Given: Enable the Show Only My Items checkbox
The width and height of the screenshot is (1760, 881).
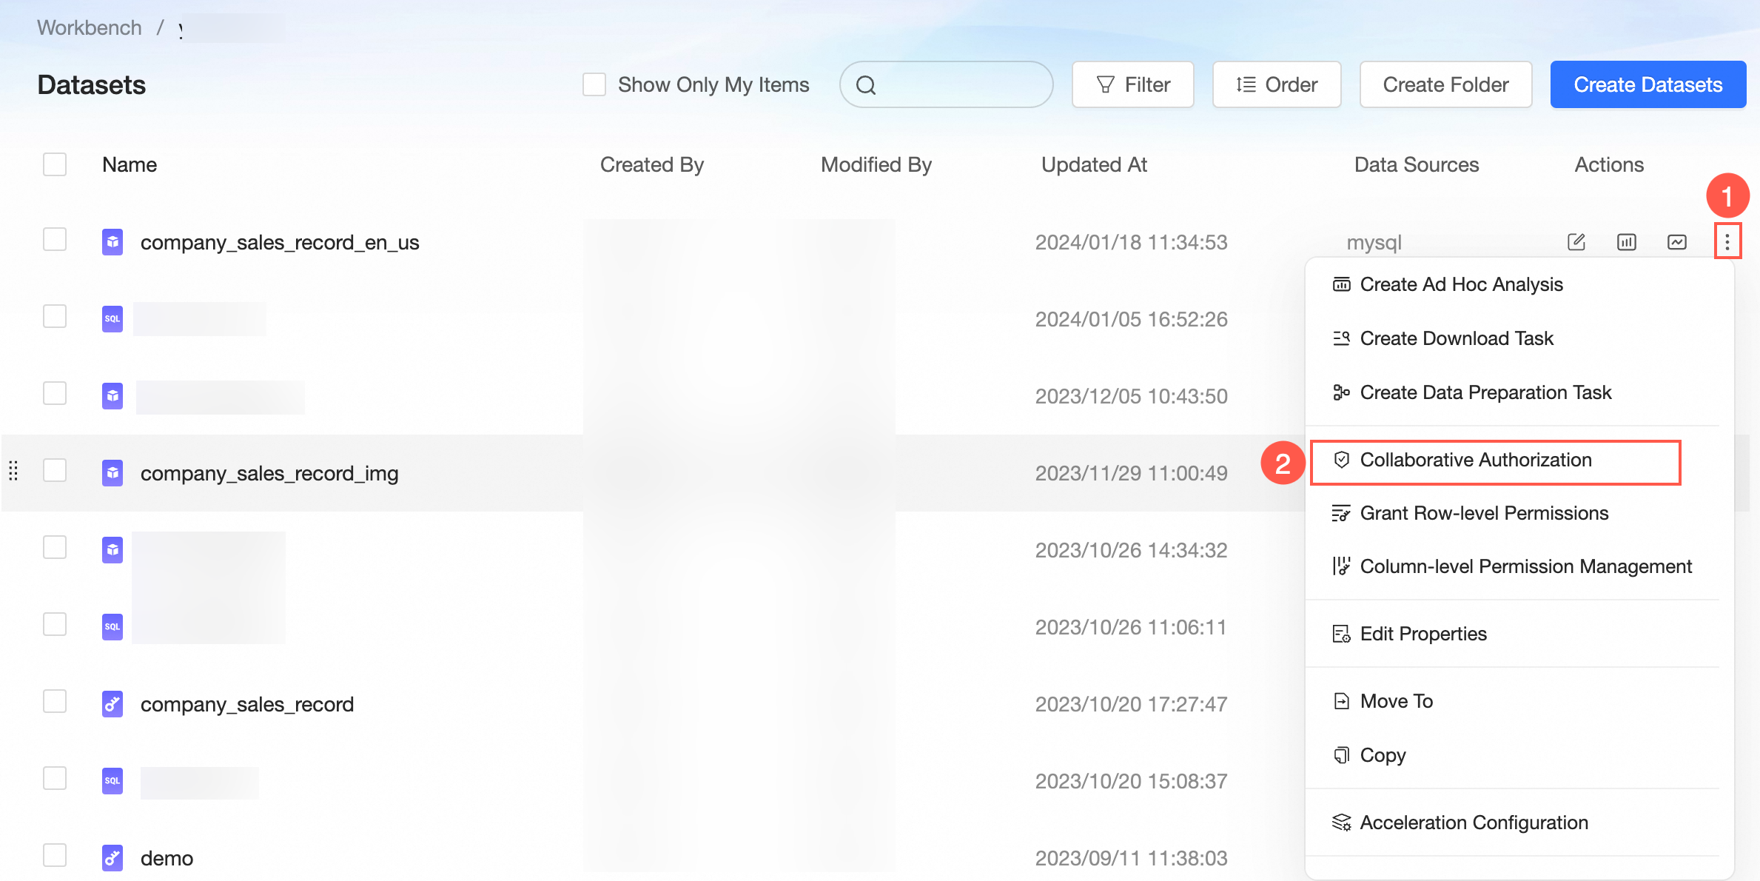Looking at the screenshot, I should click(594, 84).
